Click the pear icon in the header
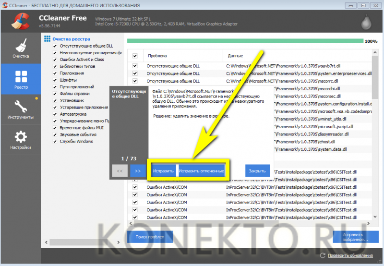The width and height of the screenshot is (384, 266). pos(366,22)
